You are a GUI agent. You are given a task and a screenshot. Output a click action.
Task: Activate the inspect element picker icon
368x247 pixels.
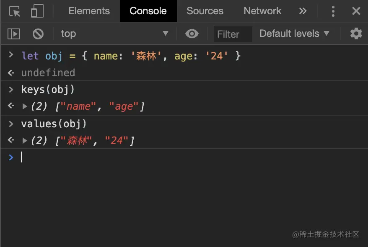15,11
